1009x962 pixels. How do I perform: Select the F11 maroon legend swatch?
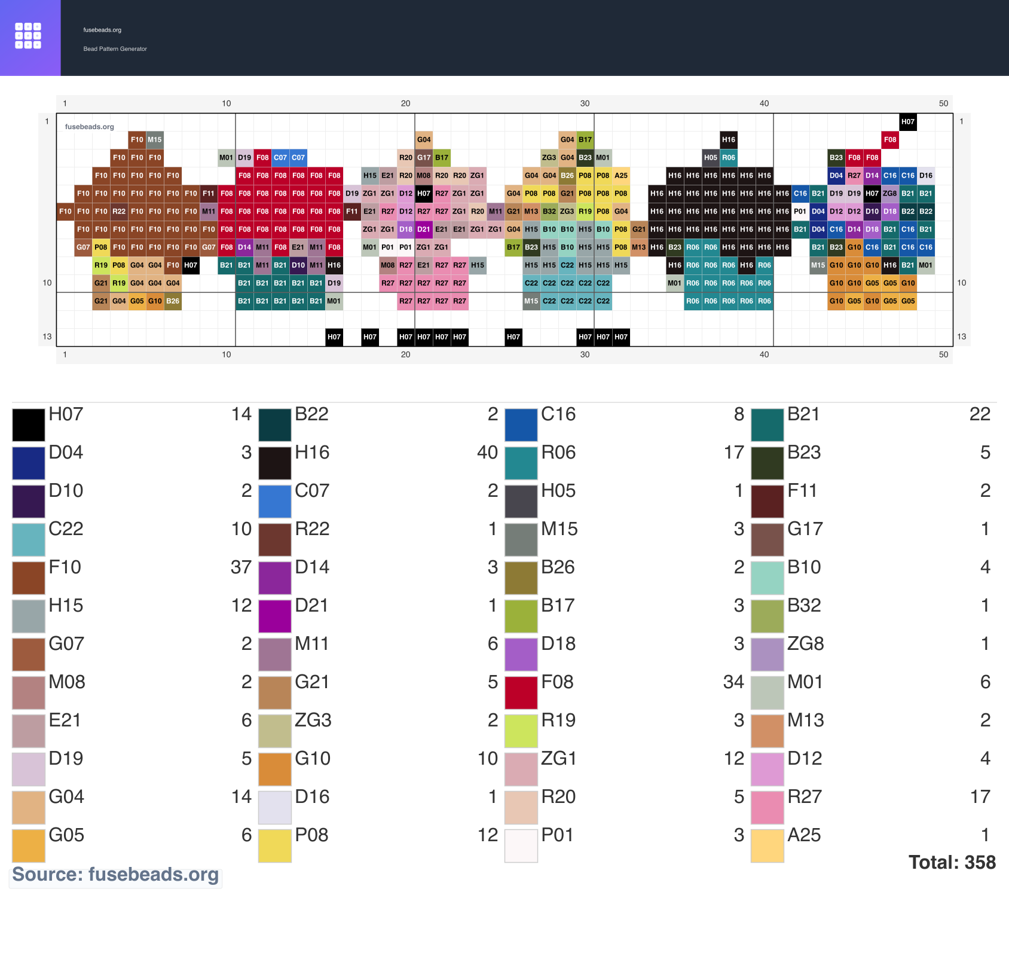pyautogui.click(x=768, y=502)
